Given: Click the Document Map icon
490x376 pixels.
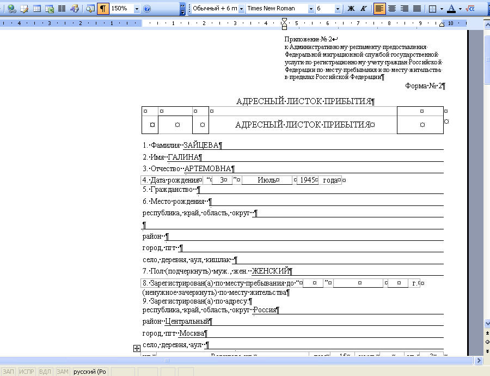Looking at the screenshot, I should tap(90, 8).
